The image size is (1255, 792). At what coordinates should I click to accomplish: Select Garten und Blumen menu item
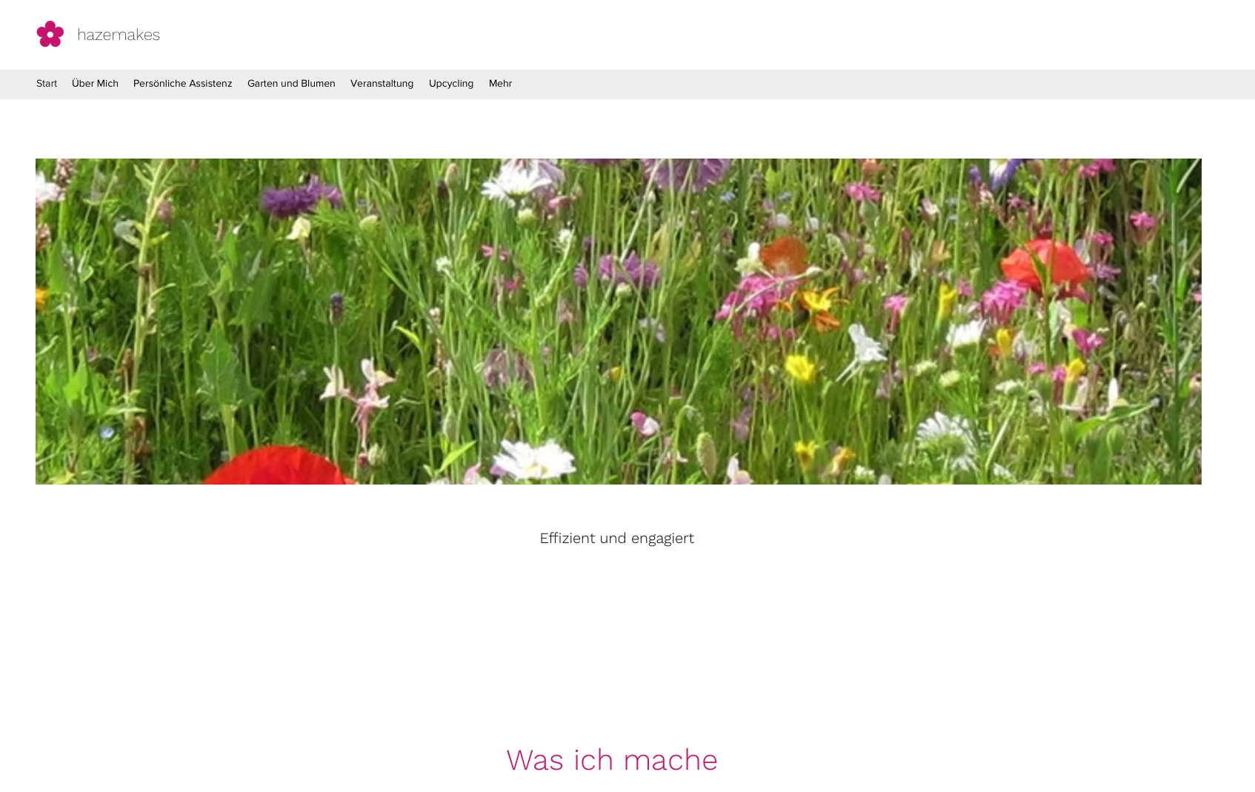[291, 84]
